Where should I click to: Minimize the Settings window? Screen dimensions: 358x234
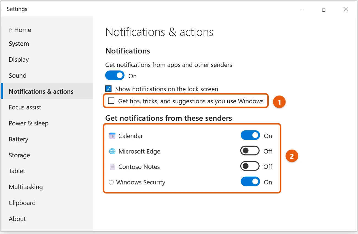[x=302, y=10]
